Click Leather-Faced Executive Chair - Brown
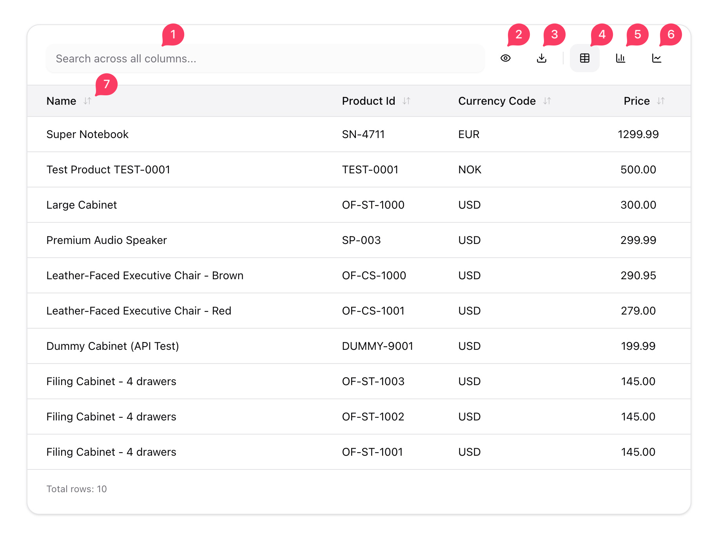 tap(145, 276)
